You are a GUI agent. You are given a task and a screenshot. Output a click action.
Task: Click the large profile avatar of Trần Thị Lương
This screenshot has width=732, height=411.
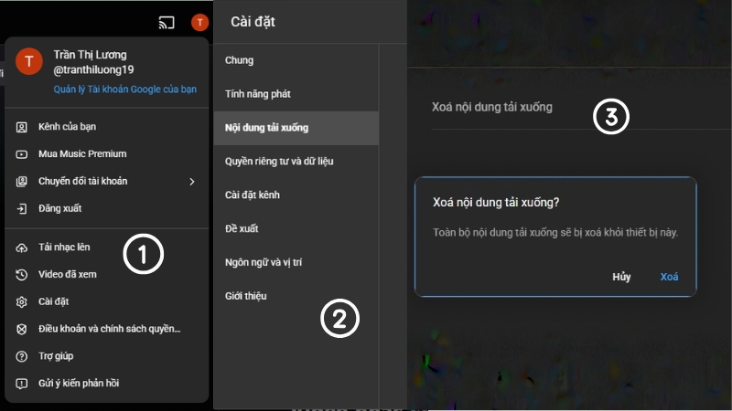(x=29, y=61)
